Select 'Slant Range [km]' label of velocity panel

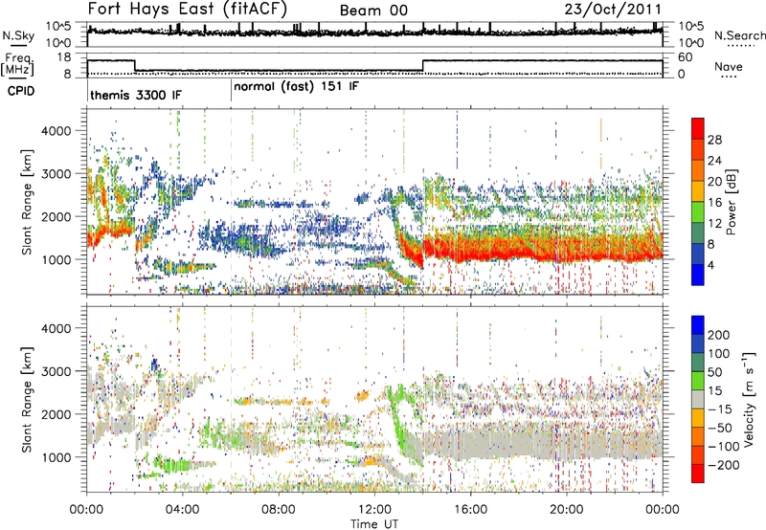27,400
